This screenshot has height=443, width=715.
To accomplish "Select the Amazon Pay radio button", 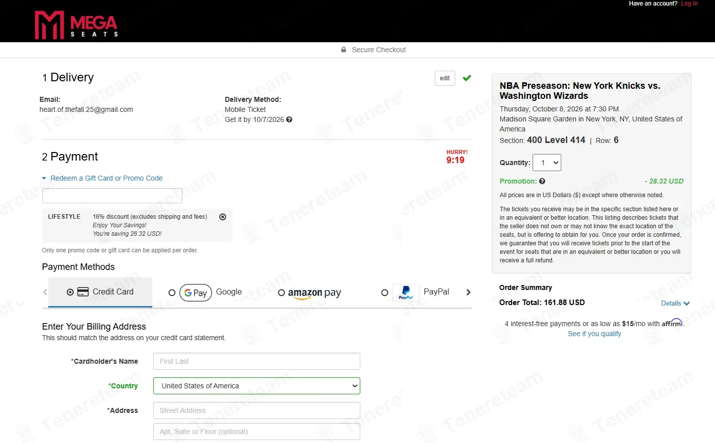I will (281, 292).
